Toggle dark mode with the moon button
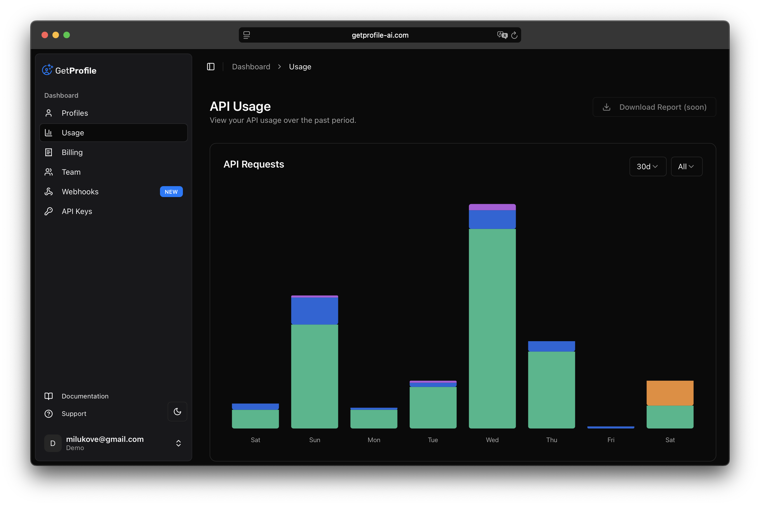 tap(177, 412)
